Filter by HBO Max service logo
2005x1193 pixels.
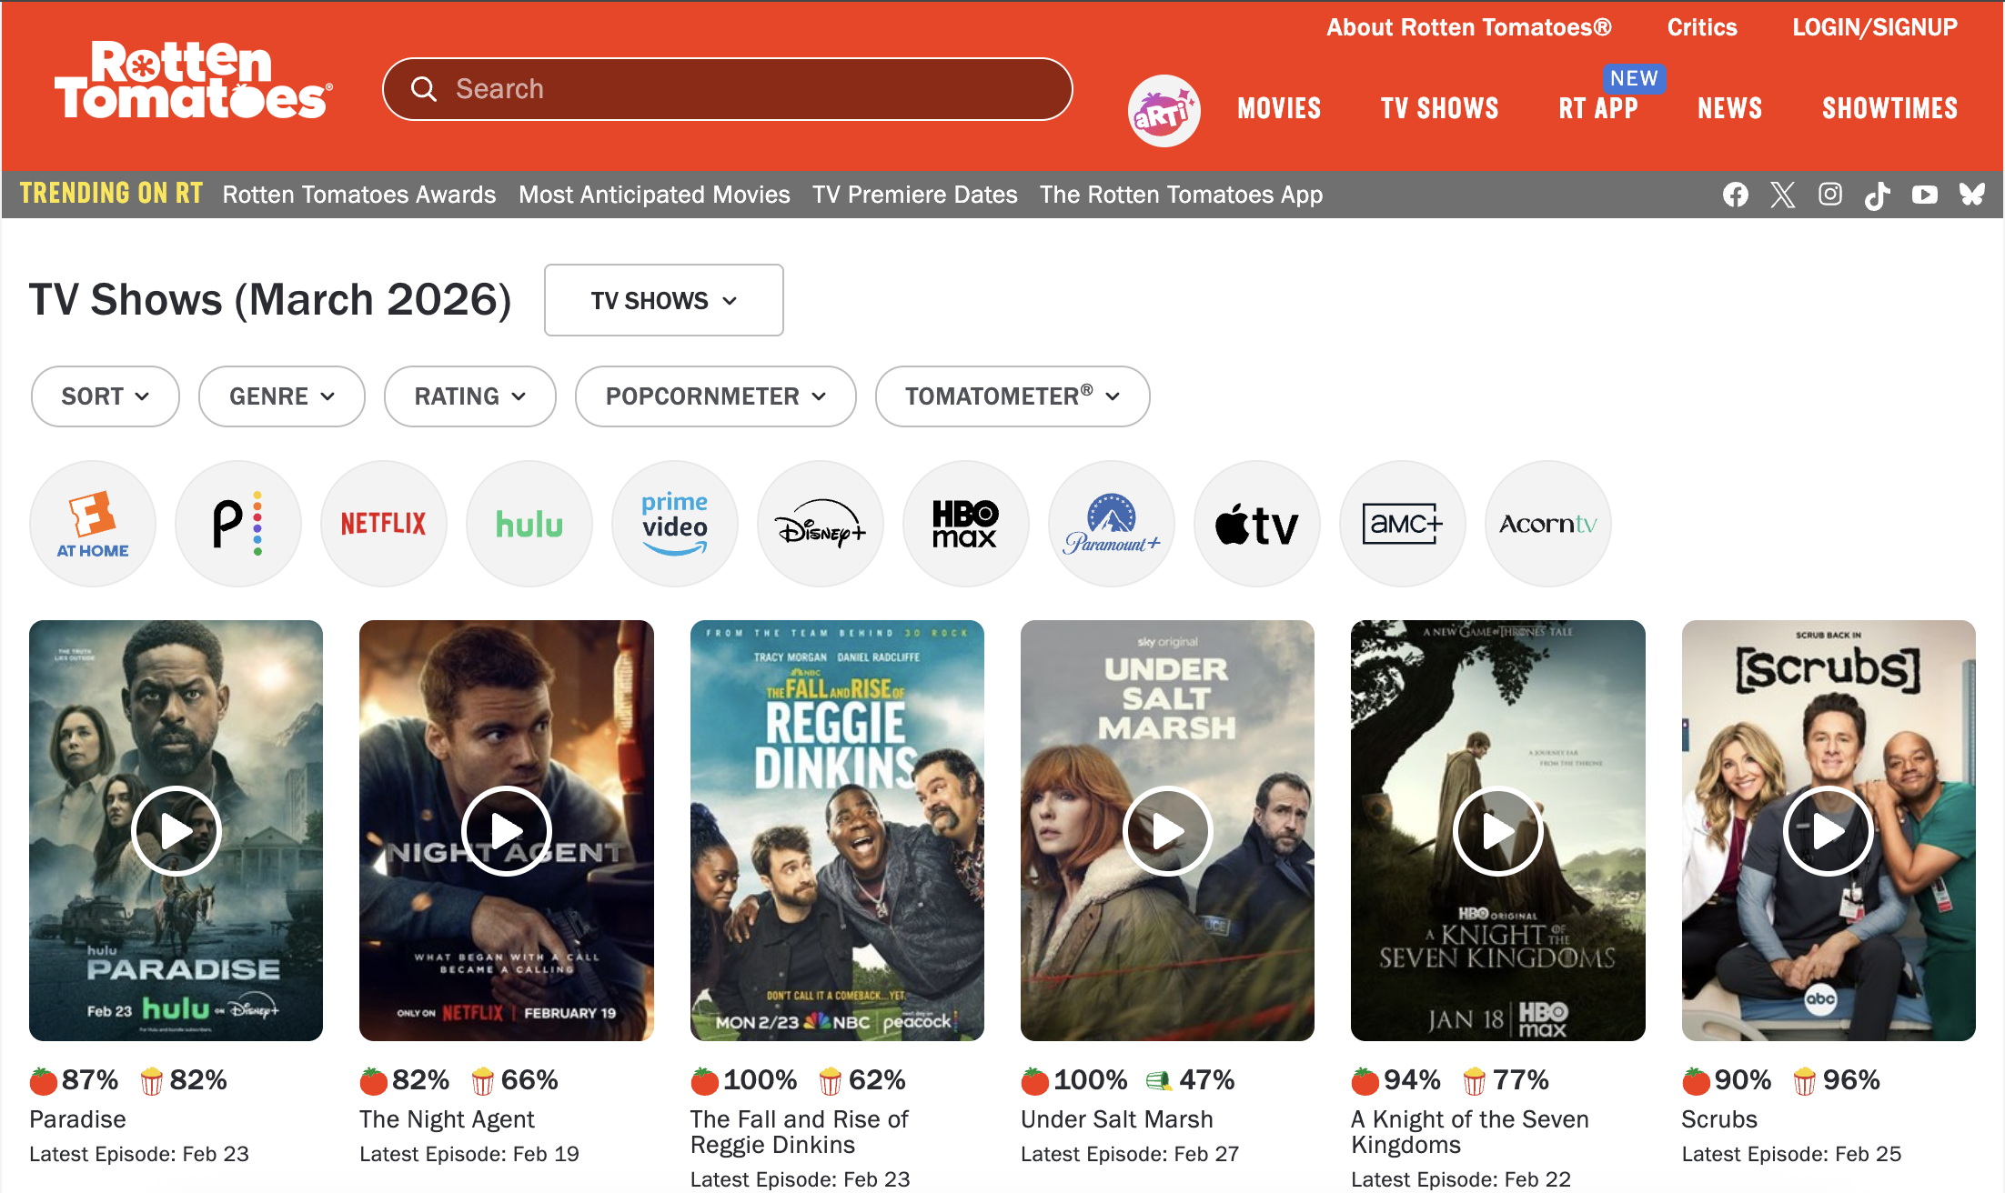coord(965,524)
